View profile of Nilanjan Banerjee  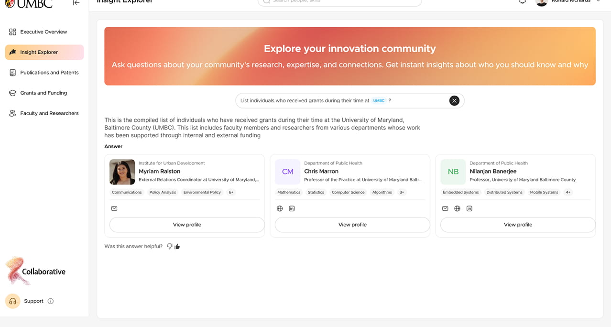518,225
